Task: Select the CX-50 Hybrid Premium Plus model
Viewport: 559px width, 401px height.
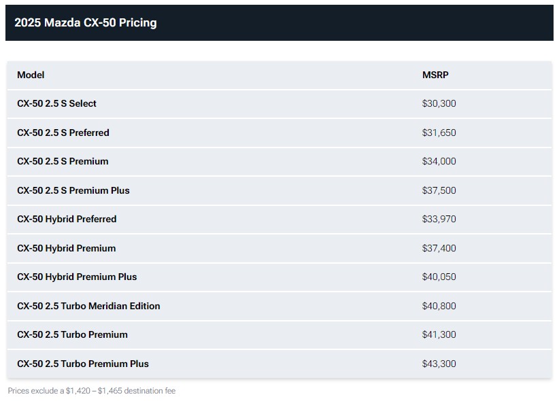Action: [x=77, y=277]
